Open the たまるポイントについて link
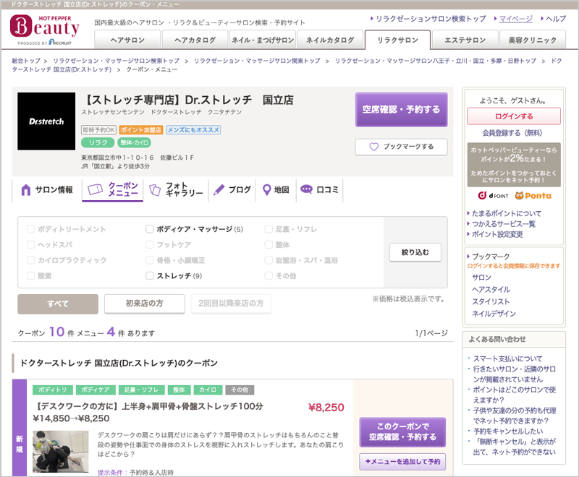 506,213
